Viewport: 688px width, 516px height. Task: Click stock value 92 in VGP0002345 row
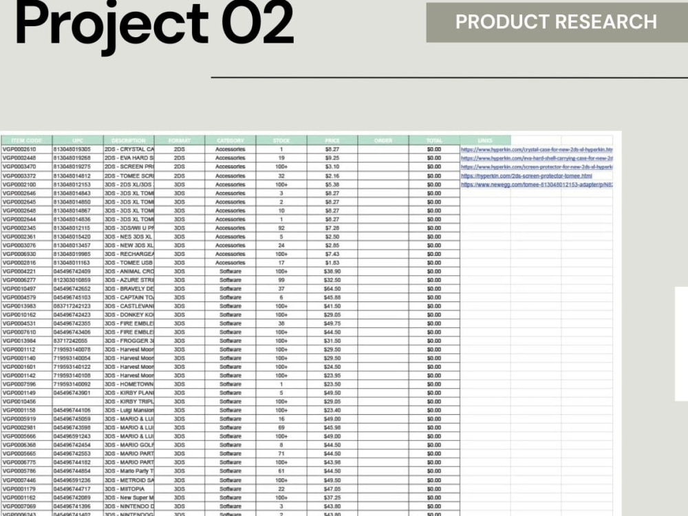tap(281, 228)
